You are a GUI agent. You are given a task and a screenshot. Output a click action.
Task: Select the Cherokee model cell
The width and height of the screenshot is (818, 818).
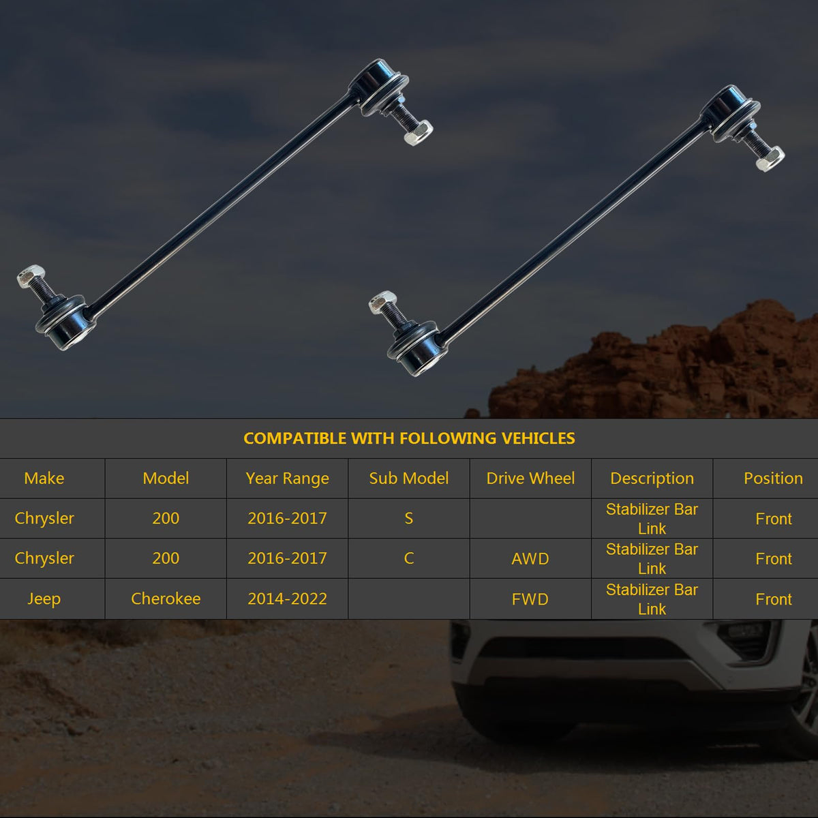(x=166, y=599)
